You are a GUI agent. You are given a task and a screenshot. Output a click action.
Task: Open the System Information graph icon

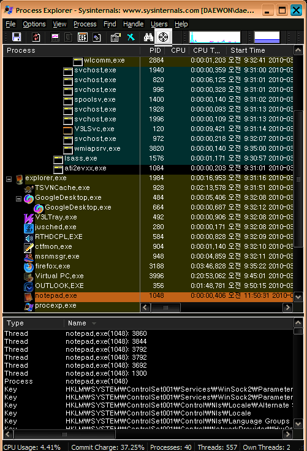(55, 37)
